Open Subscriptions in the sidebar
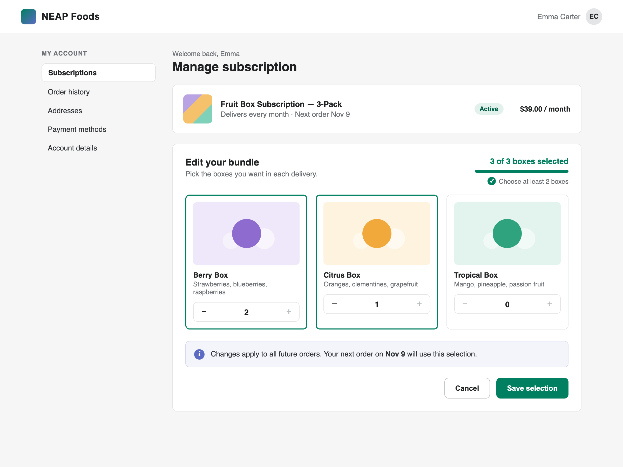The height and width of the screenshot is (467, 623). (x=99, y=73)
